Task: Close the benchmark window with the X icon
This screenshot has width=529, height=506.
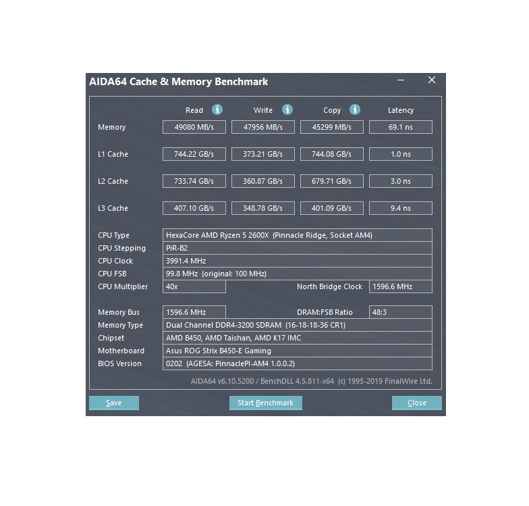Action: click(x=432, y=80)
